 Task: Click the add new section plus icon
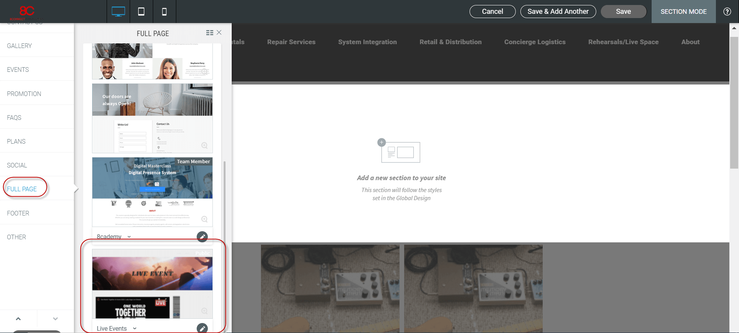381,142
